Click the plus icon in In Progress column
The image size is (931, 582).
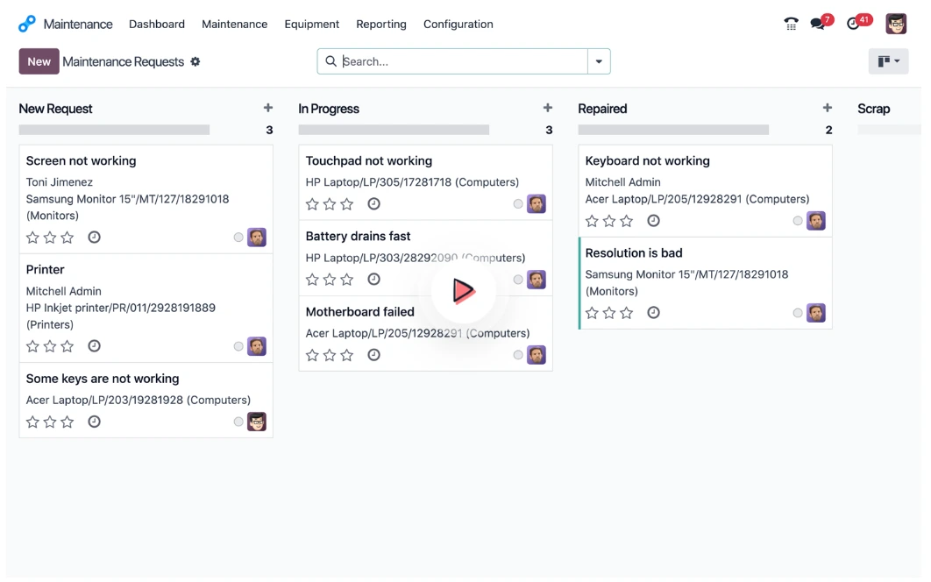tap(548, 108)
